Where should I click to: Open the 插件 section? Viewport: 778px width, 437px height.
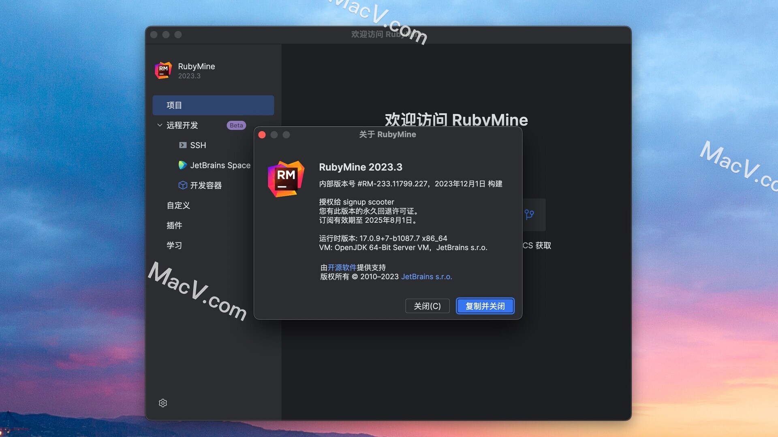(x=174, y=225)
